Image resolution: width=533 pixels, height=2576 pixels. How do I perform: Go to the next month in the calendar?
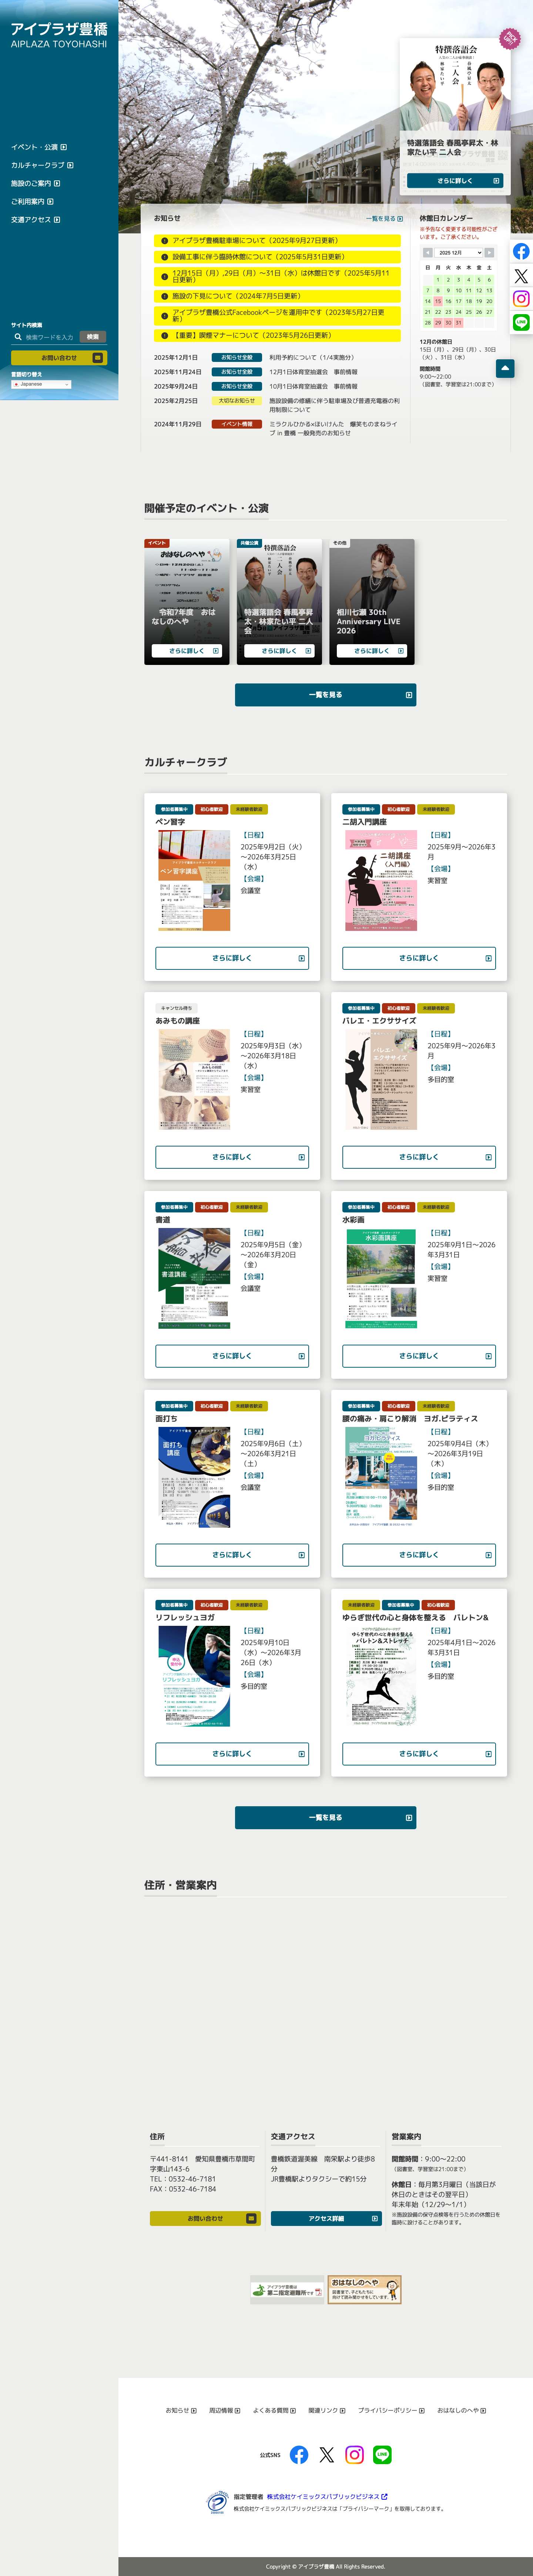(x=489, y=253)
